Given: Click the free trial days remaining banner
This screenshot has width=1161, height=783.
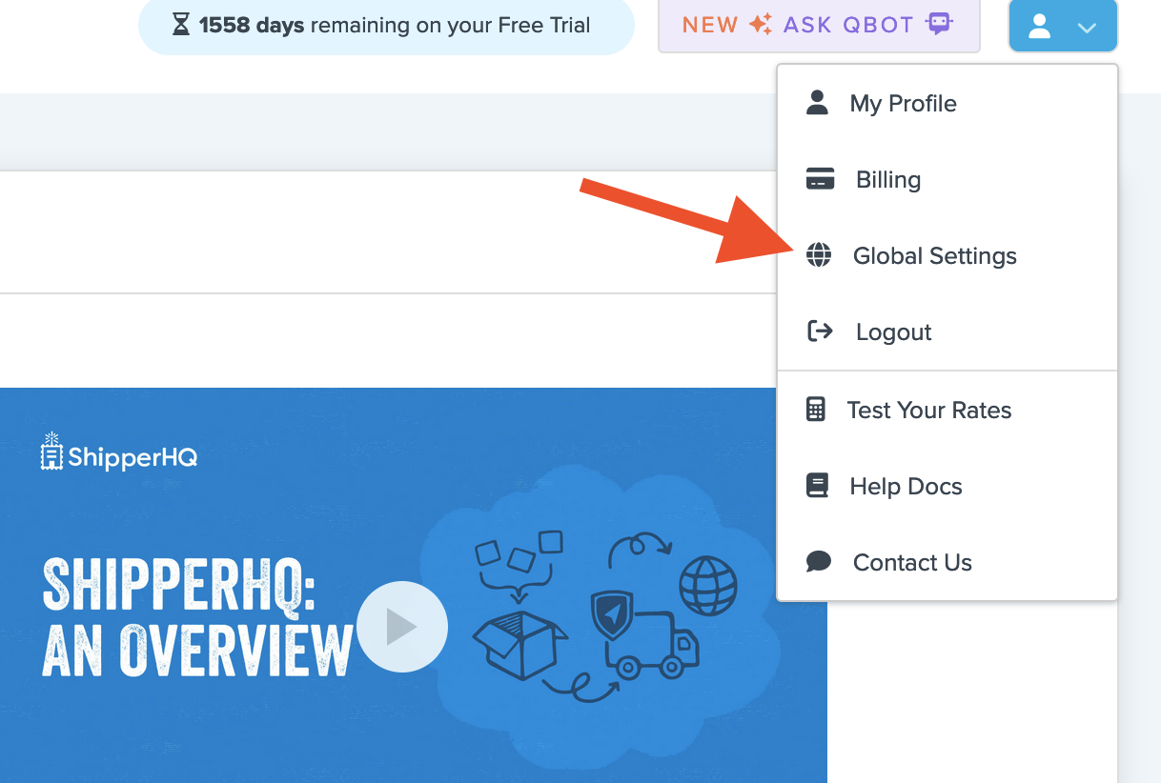Looking at the screenshot, I should pyautogui.click(x=386, y=25).
